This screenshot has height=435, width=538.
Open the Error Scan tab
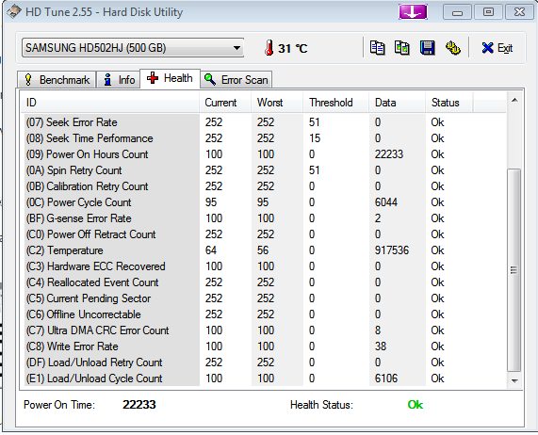[x=236, y=80]
